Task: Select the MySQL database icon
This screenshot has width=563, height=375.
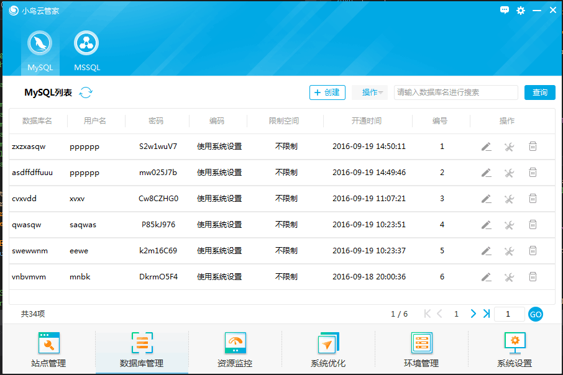Action: (40, 44)
